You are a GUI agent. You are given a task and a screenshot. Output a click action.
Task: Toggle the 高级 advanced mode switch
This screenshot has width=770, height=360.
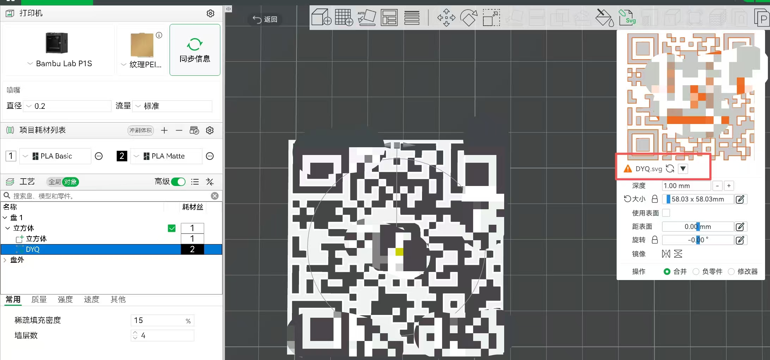tap(178, 182)
